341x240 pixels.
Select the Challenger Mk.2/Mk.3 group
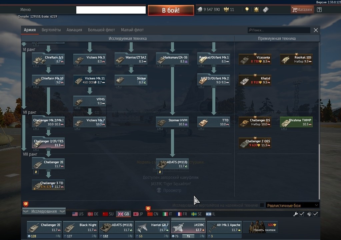[48, 122]
